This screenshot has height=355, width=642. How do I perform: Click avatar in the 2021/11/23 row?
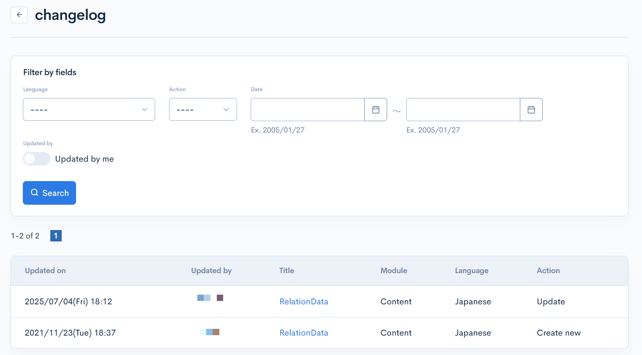[210, 332]
